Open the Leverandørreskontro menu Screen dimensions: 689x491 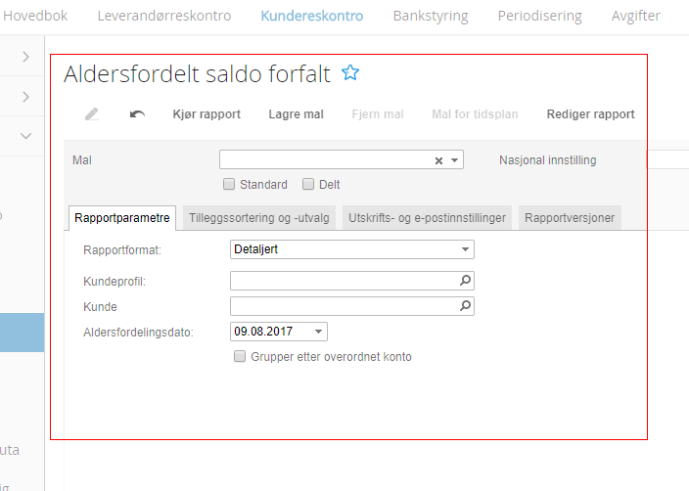[x=164, y=16]
